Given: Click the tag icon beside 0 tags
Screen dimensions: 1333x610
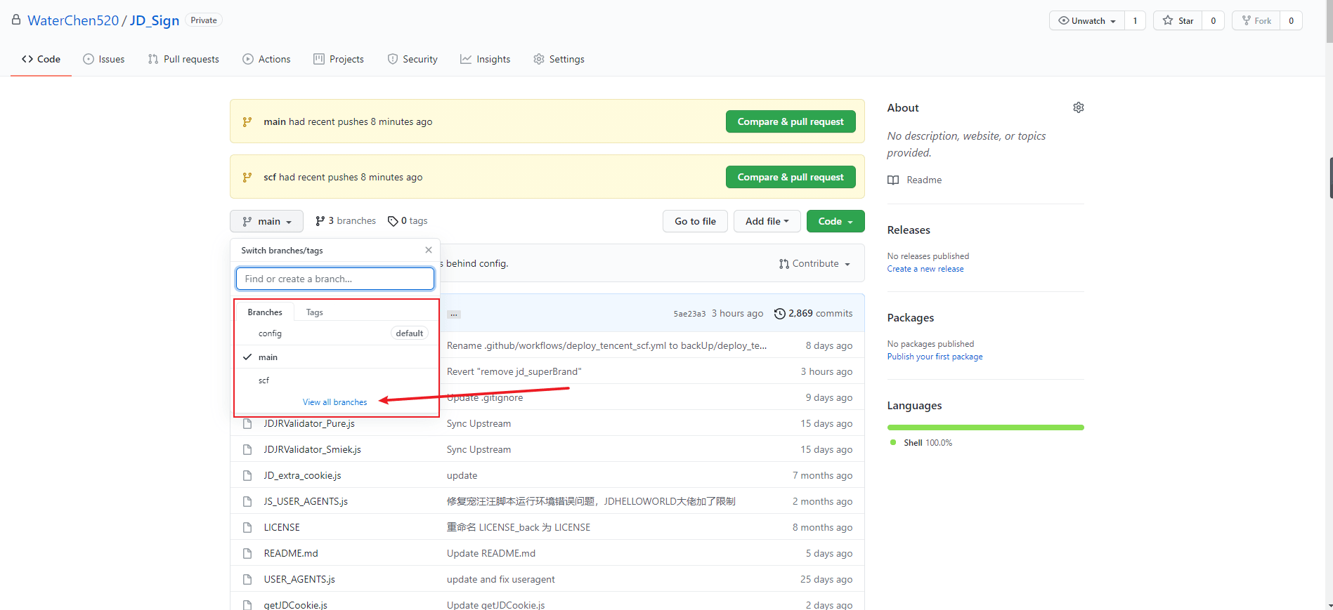Looking at the screenshot, I should click(393, 221).
